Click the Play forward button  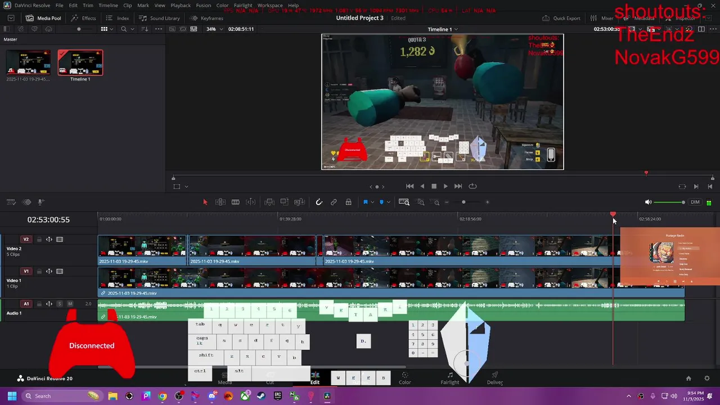tap(445, 186)
